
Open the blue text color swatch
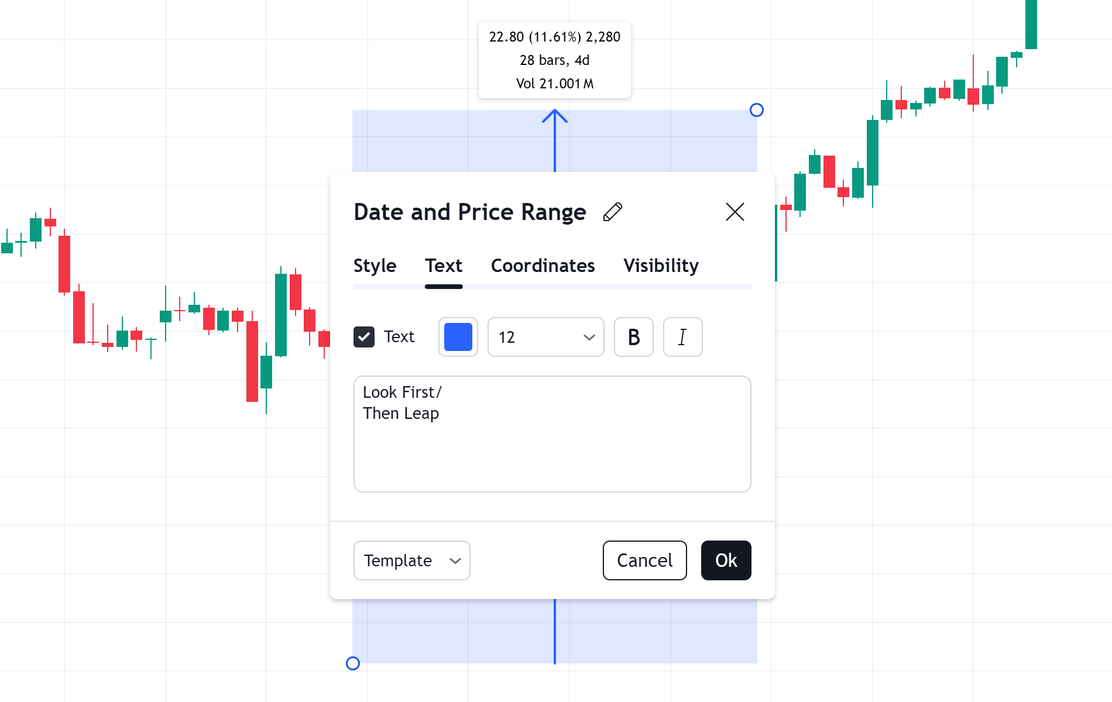458,337
